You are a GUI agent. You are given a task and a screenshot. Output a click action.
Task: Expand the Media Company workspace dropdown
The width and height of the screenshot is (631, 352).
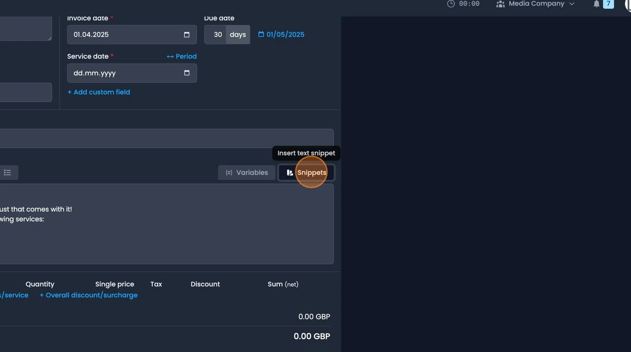(572, 4)
